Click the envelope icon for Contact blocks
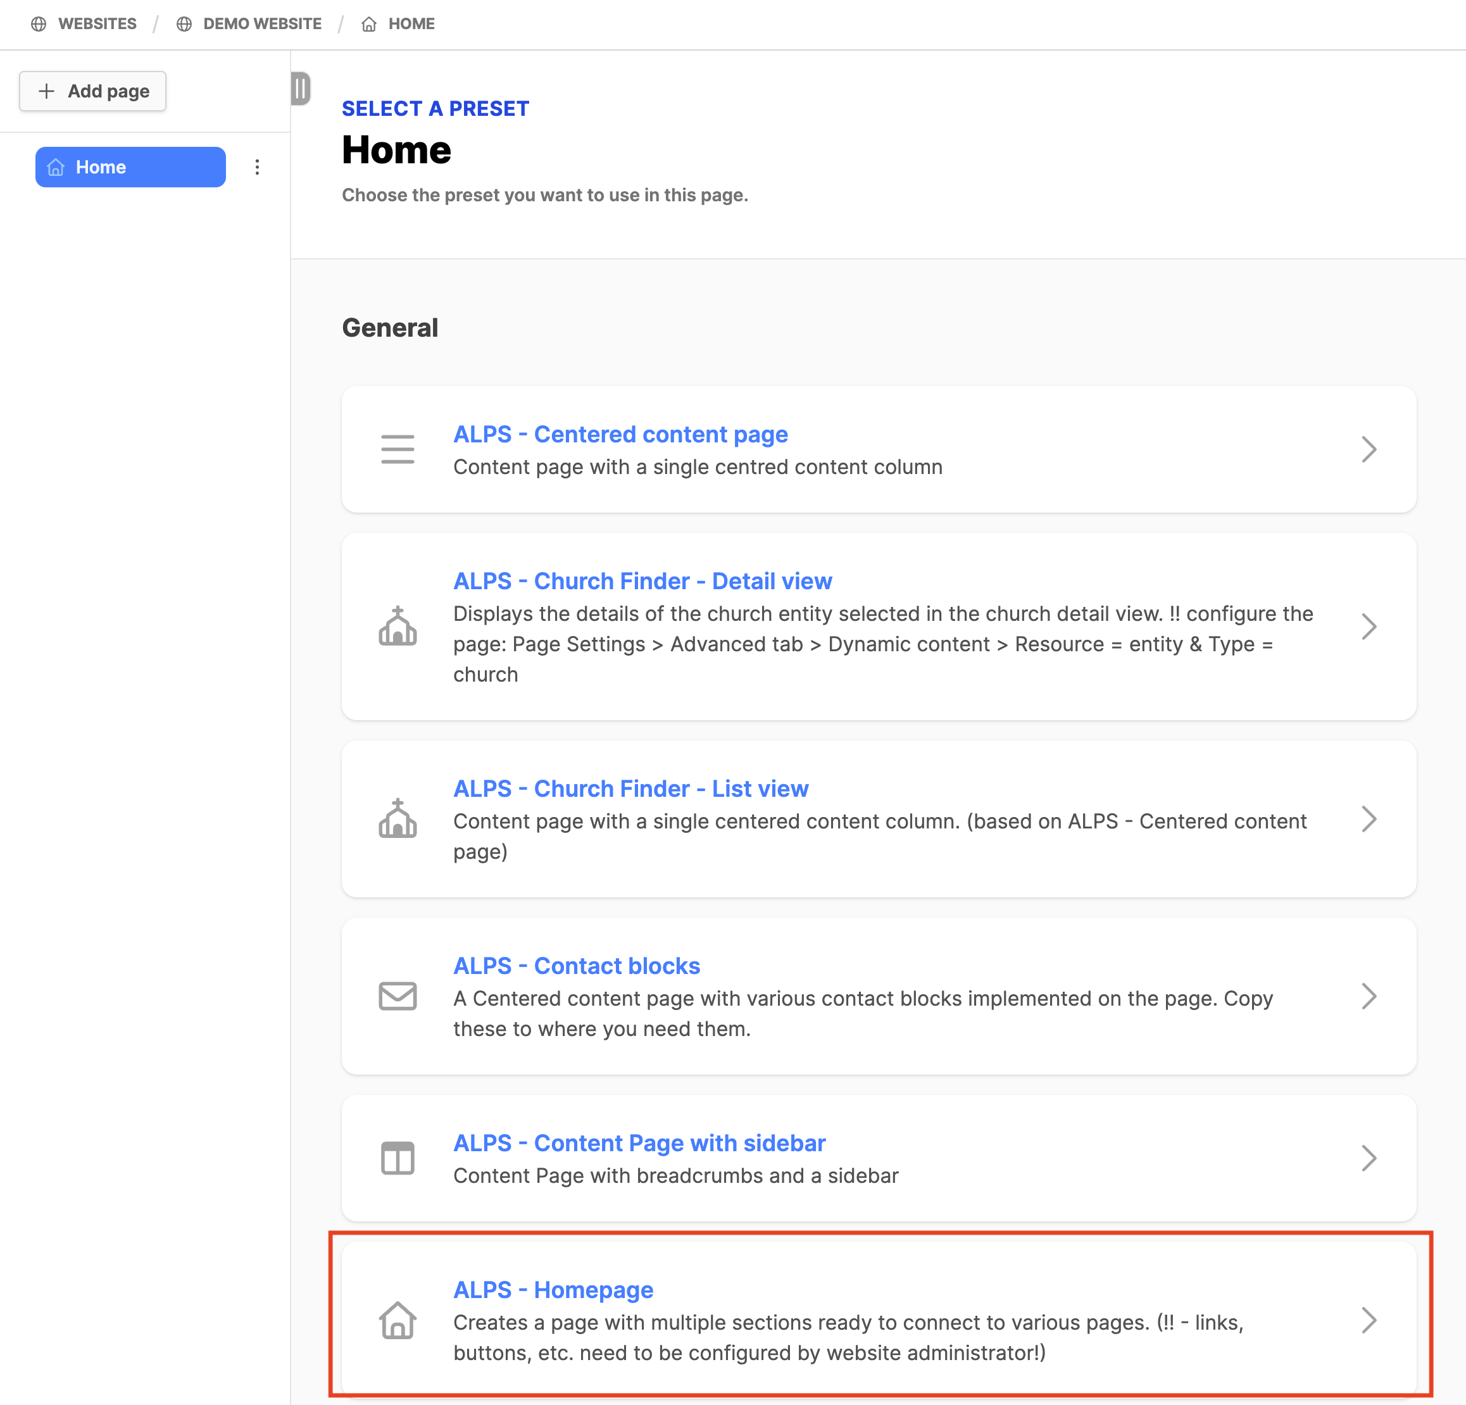 pos(397,996)
